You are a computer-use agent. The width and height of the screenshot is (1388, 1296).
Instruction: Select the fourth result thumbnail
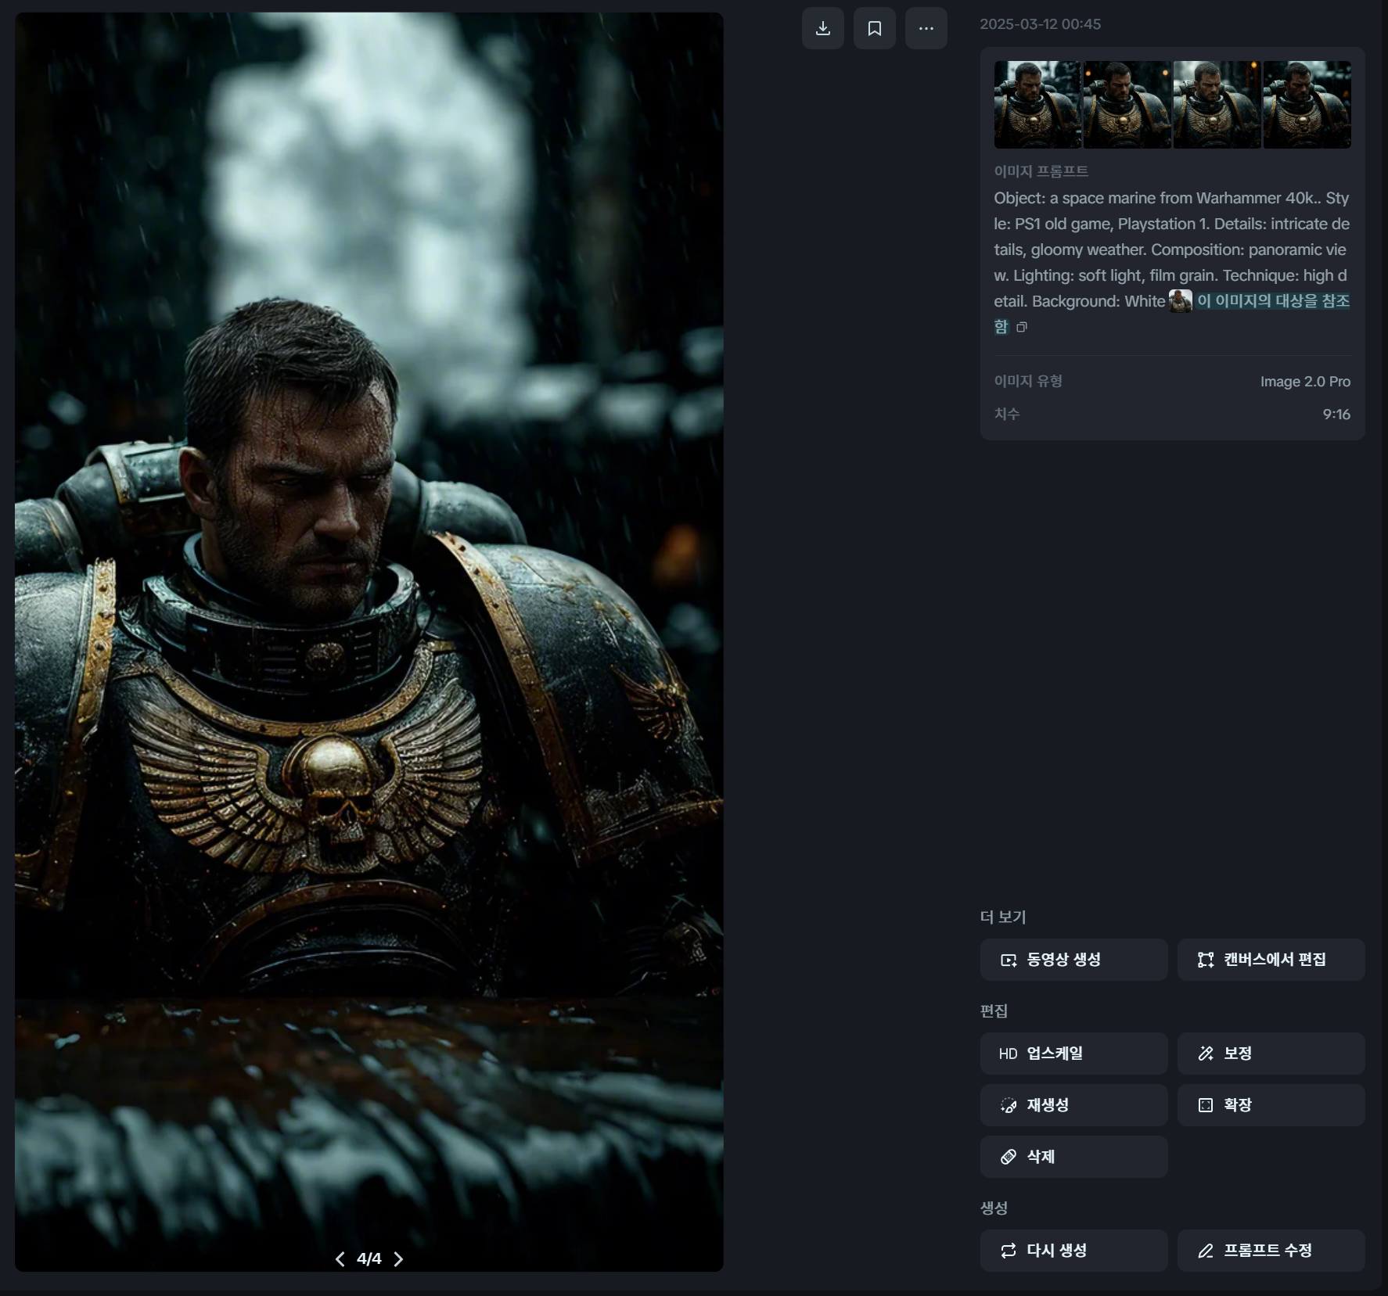1307,105
